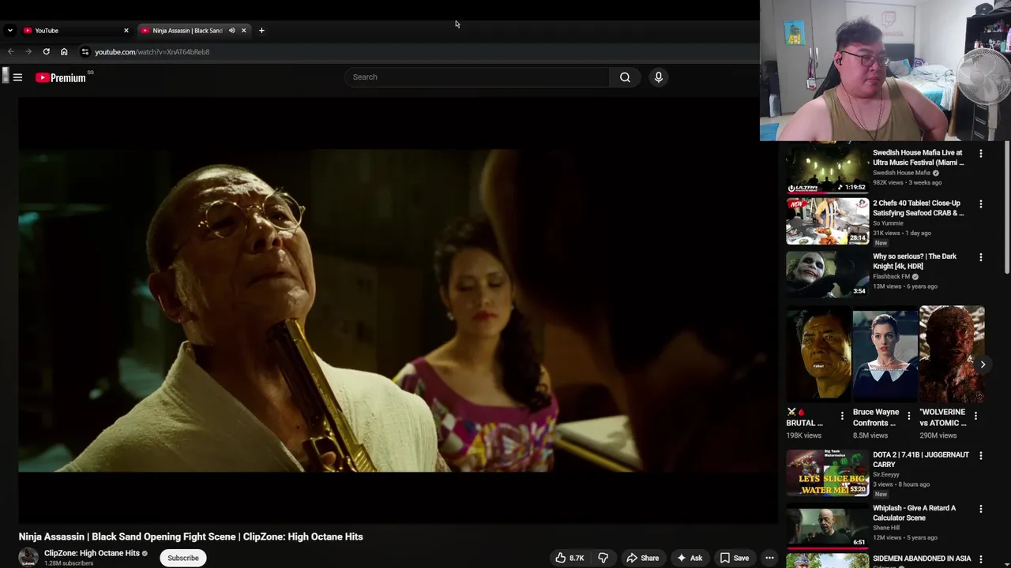This screenshot has width=1011, height=568.
Task: Open more actions ellipsis under video
Action: [769, 558]
